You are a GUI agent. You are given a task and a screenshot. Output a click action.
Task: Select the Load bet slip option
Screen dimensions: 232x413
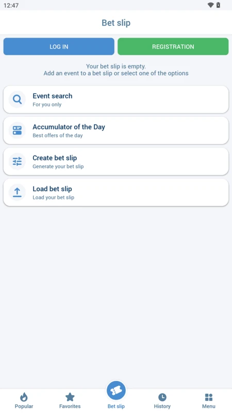click(116, 192)
